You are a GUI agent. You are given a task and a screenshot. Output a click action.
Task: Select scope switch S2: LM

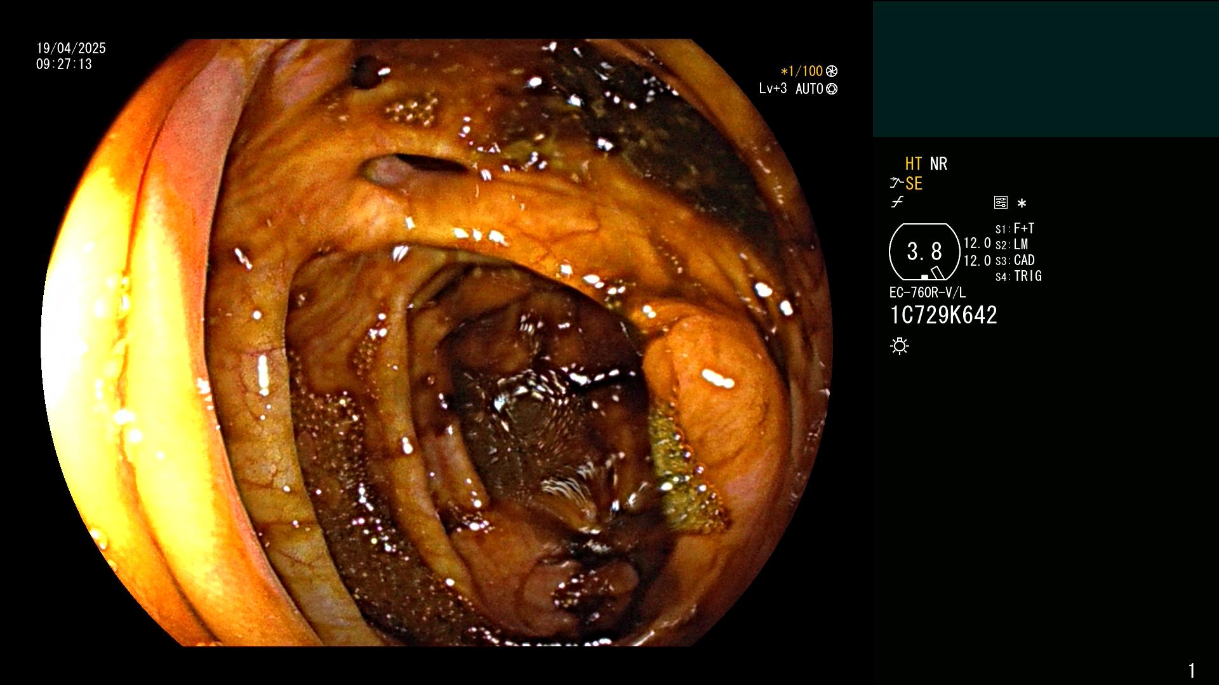1011,244
